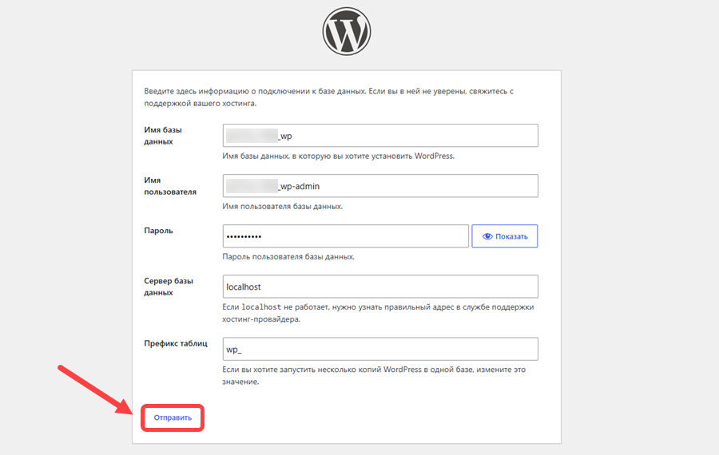Focus the Имя базы данных field
Viewport: 719px width, 455px height.
tap(380, 136)
